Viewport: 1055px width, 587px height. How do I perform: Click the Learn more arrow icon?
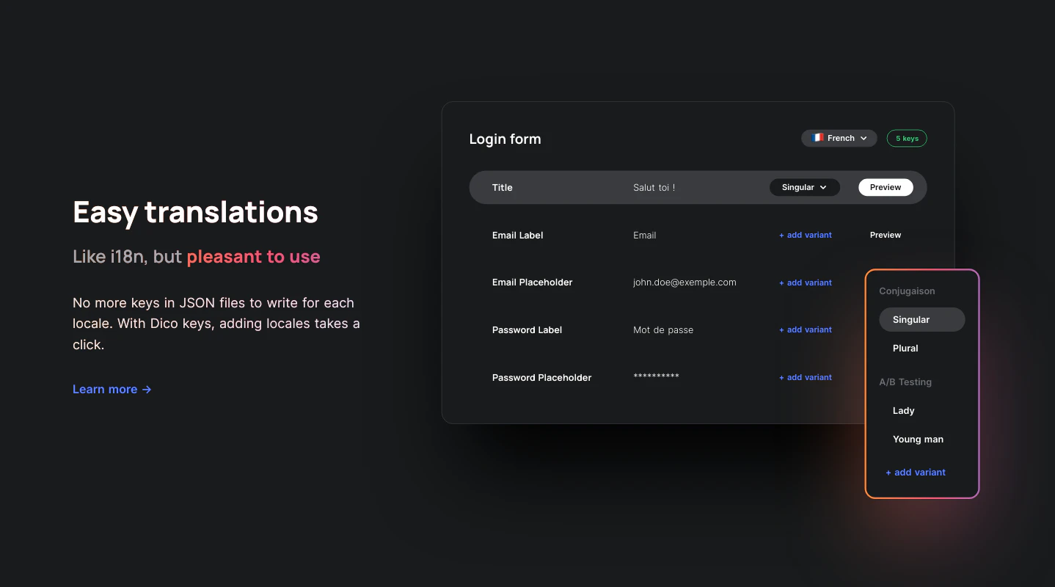click(147, 390)
